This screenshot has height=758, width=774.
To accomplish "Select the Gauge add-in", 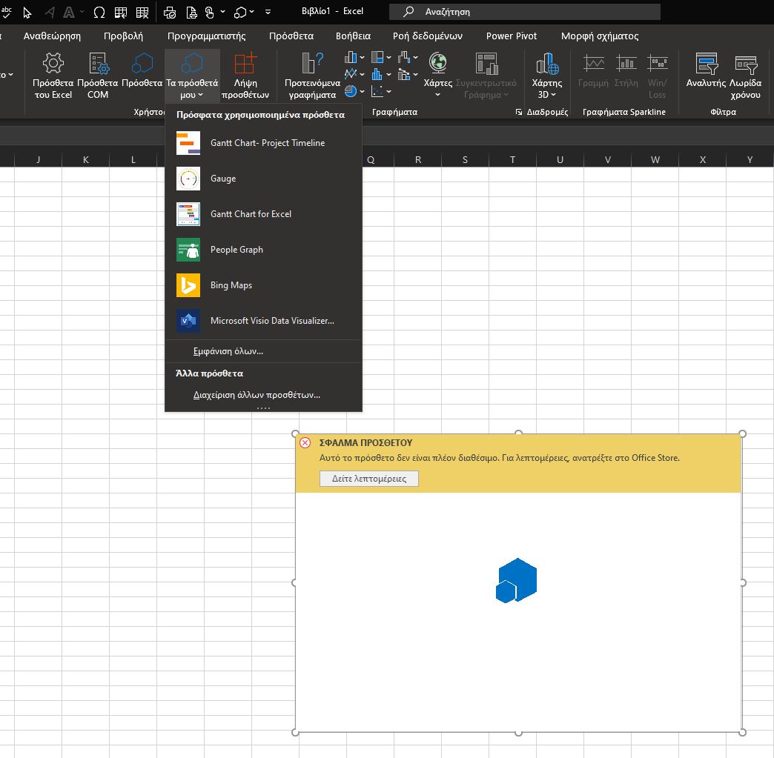I will 264,179.
